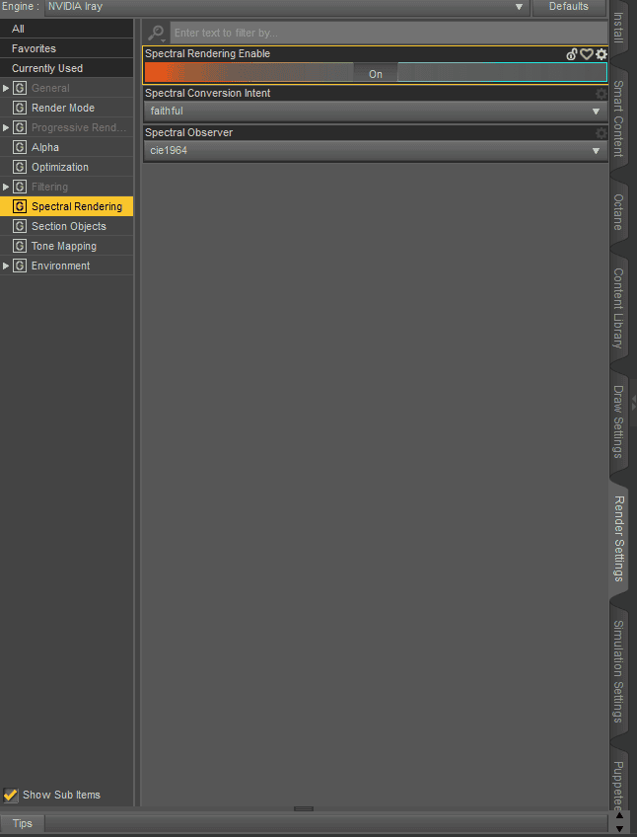Screen dimensions: 637x837
Task: Favorite the Spectral Rendering Enable property via heart icon
Action: (587, 54)
